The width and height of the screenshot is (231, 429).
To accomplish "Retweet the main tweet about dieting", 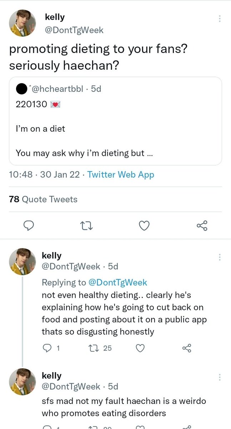I will (x=86, y=226).
